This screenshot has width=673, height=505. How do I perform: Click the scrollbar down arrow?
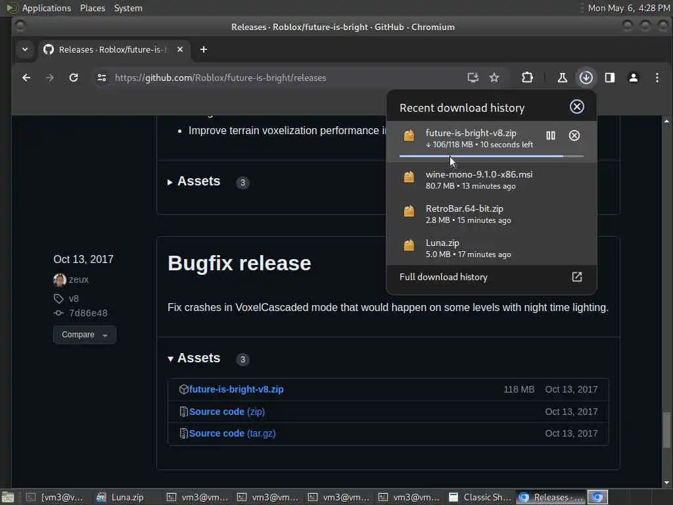click(666, 483)
